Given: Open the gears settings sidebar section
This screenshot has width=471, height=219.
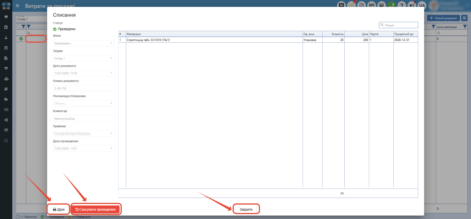Looking at the screenshot, I should (x=6, y=120).
